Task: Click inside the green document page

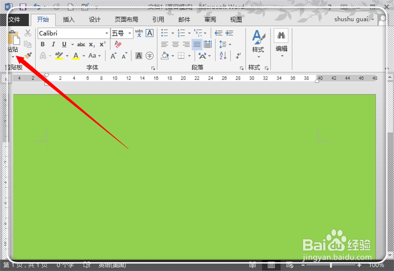Action: pos(194,177)
